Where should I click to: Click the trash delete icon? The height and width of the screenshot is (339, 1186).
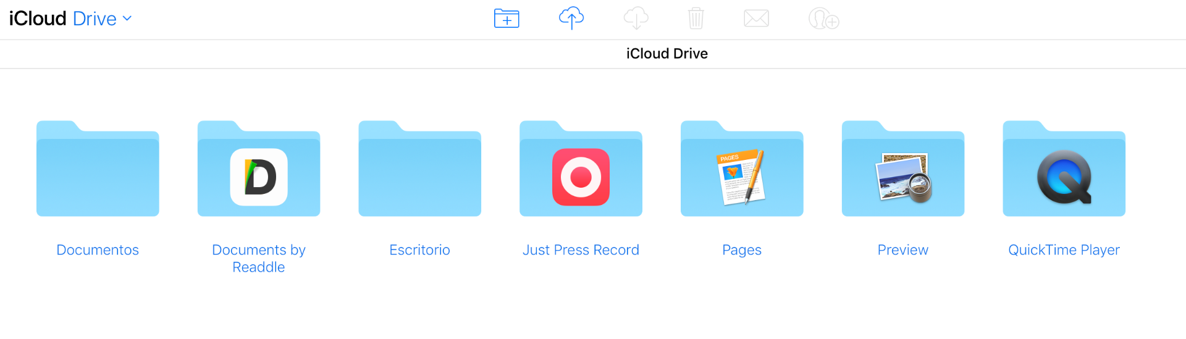[x=696, y=19]
